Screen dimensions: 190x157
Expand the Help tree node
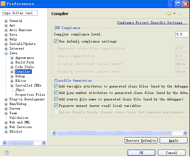6,39
